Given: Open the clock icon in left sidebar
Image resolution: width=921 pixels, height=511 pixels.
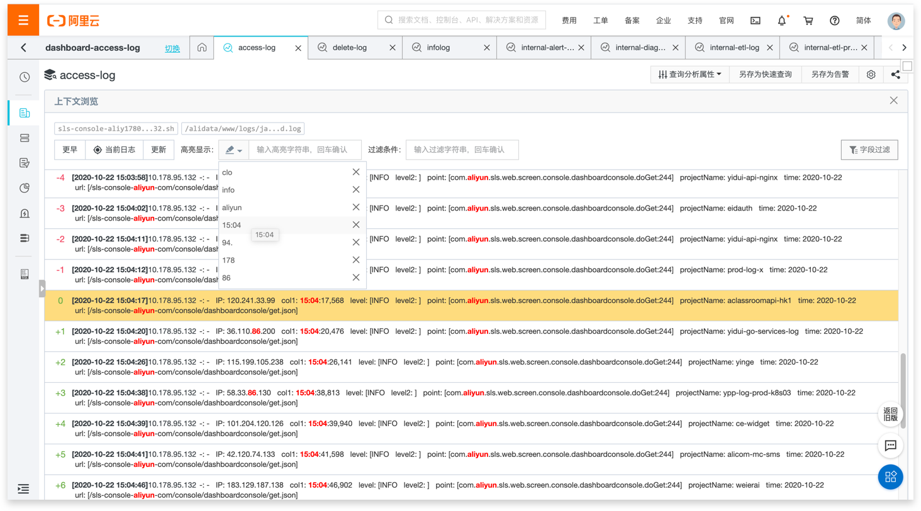Looking at the screenshot, I should (25, 77).
